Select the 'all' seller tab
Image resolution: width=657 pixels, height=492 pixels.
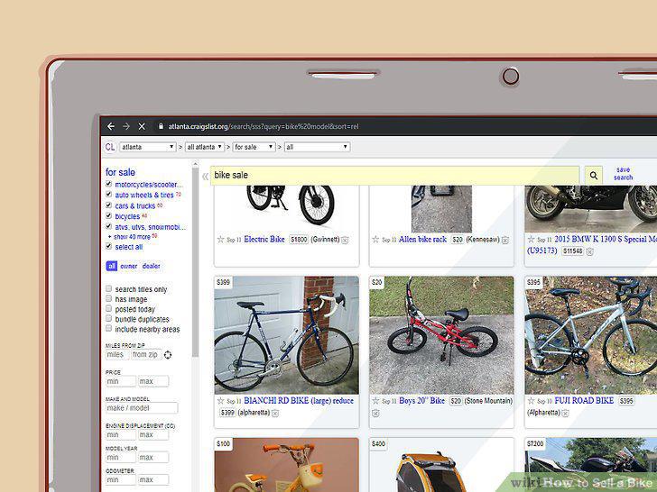(x=112, y=266)
